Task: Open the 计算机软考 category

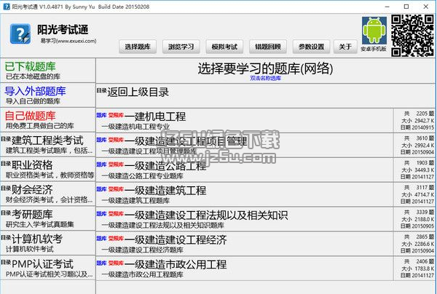Action: (48, 243)
